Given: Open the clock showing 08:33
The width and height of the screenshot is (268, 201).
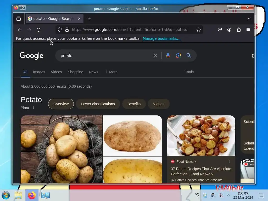Looking at the screenshot, I should coord(243,195).
